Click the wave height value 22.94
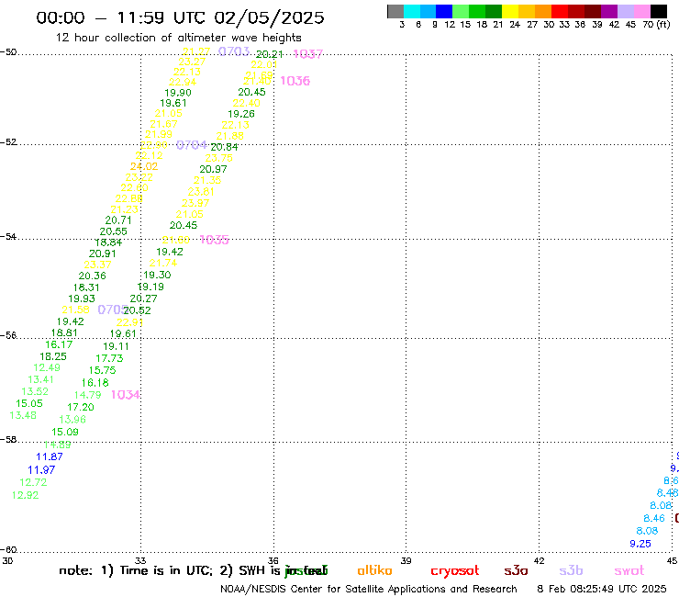 tap(183, 83)
